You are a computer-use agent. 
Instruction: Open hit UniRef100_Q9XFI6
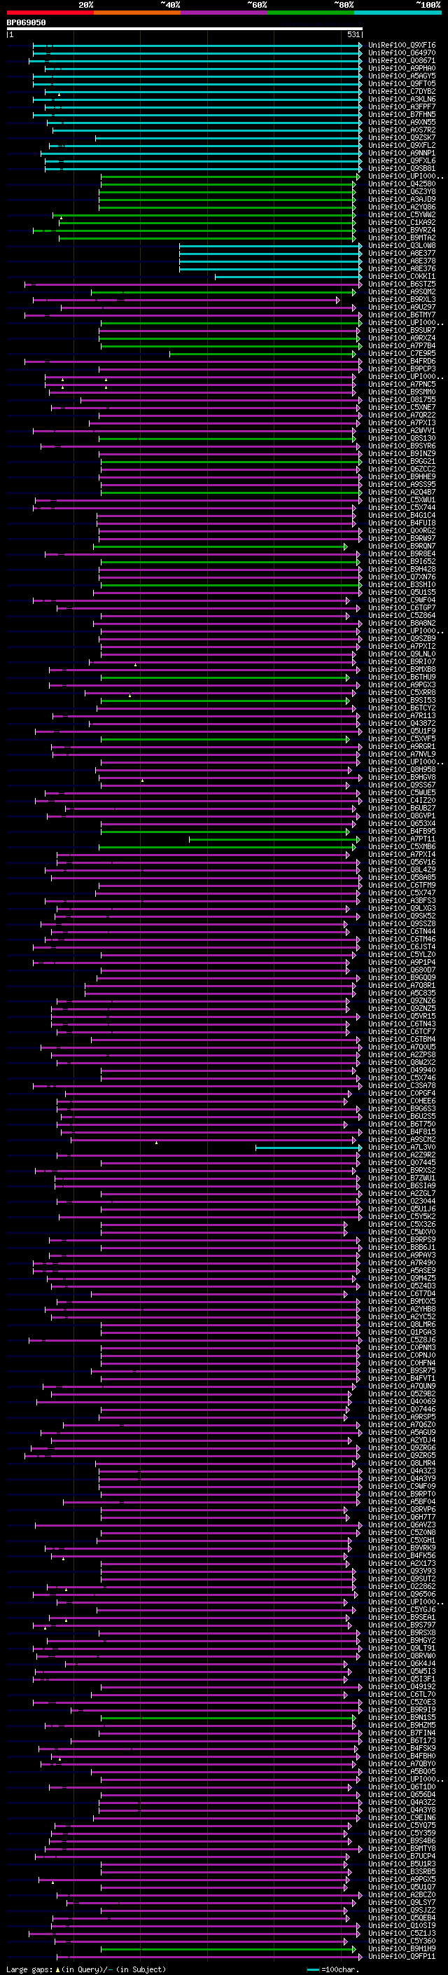point(402,46)
